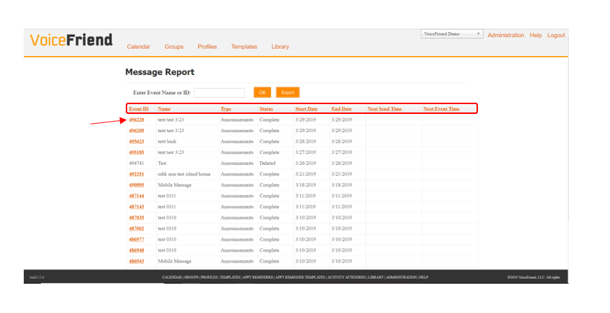Open event ID 486948

pos(136,250)
